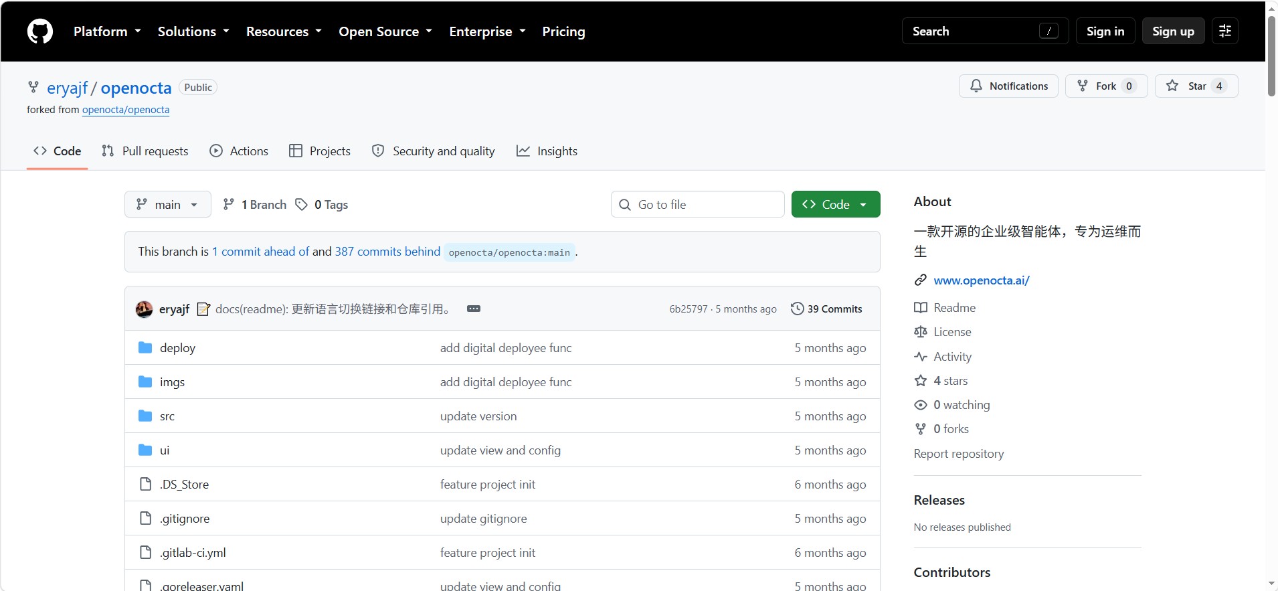Image resolution: width=1278 pixels, height=591 pixels.
Task: Click the .DS_Store file icon
Action: 145,484
